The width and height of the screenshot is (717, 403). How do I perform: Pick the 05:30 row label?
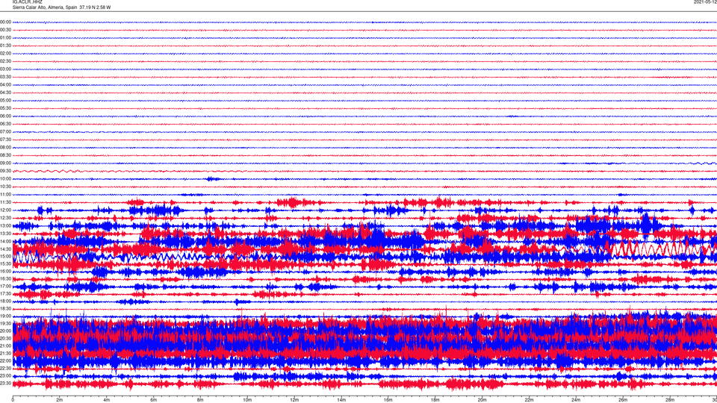pos(5,108)
